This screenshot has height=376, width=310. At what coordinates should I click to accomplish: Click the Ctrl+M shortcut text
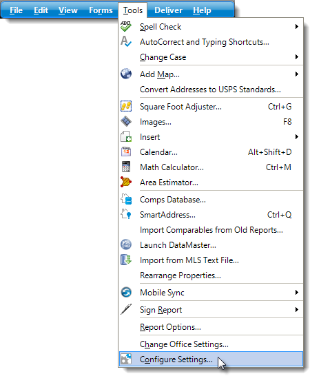tap(278, 167)
